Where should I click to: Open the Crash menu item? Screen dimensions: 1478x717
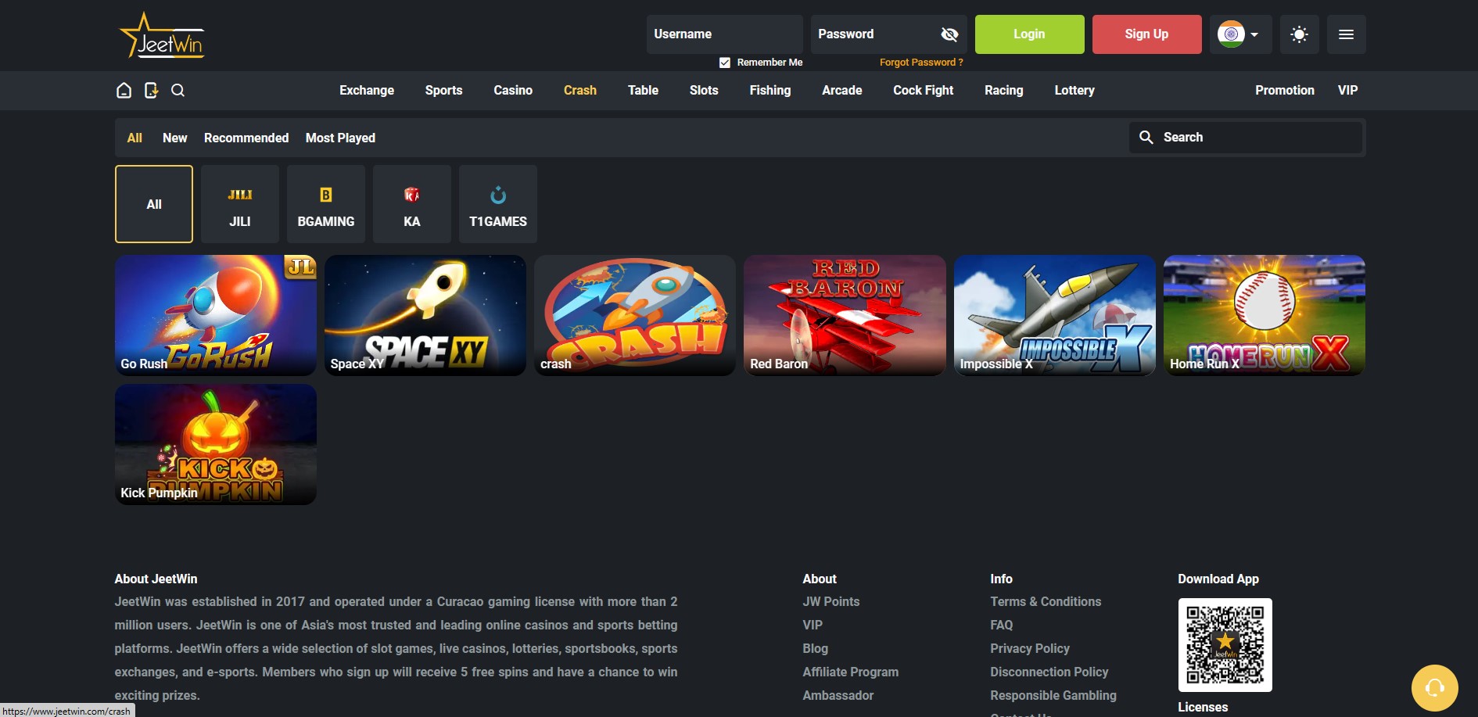pos(580,90)
